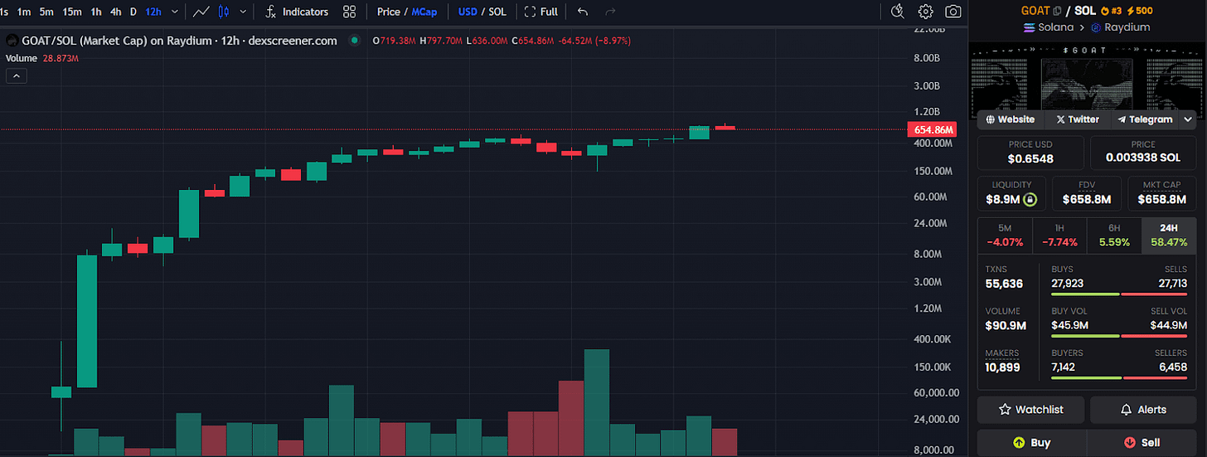Click the 0.003938 SOL price box
The height and width of the screenshot is (457, 1207).
click(x=1143, y=152)
